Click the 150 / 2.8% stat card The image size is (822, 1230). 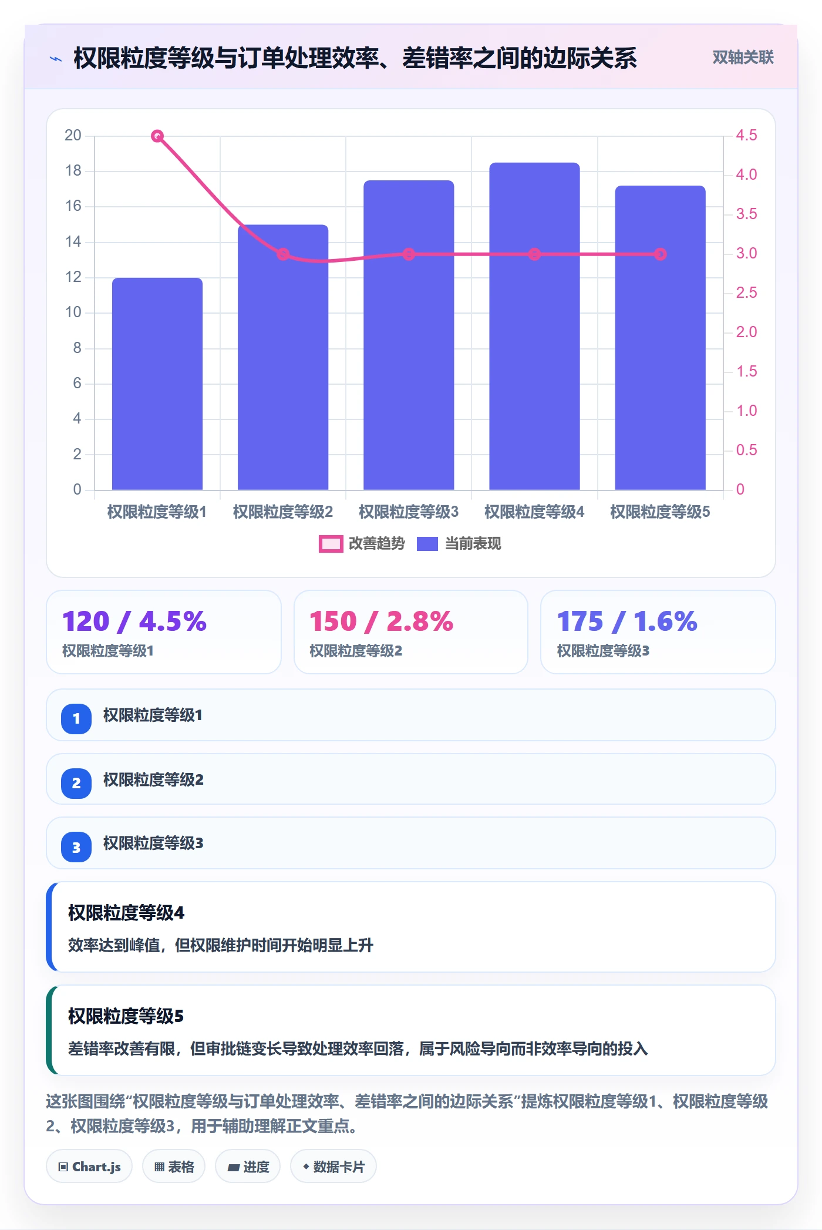pyautogui.click(x=411, y=632)
